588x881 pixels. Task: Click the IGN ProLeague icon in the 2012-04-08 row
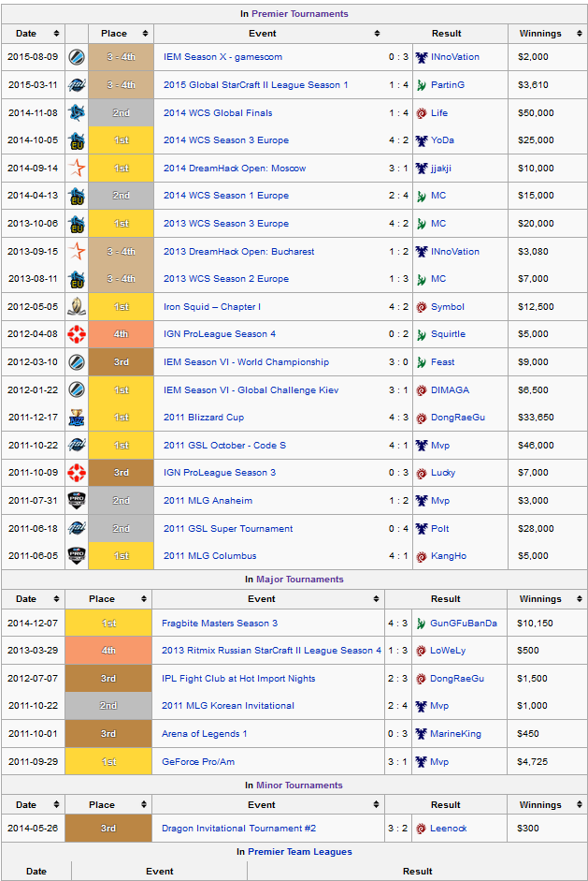[77, 334]
